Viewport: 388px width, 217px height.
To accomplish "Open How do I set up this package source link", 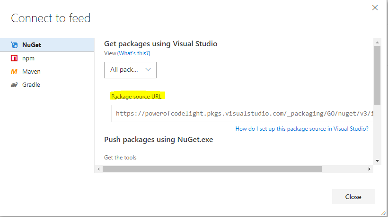I will coord(301,129).
